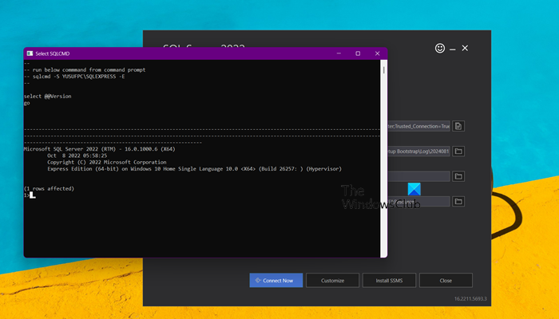This screenshot has height=319, width=559.
Task: Click the Close button in installer footer
Action: 446,281
